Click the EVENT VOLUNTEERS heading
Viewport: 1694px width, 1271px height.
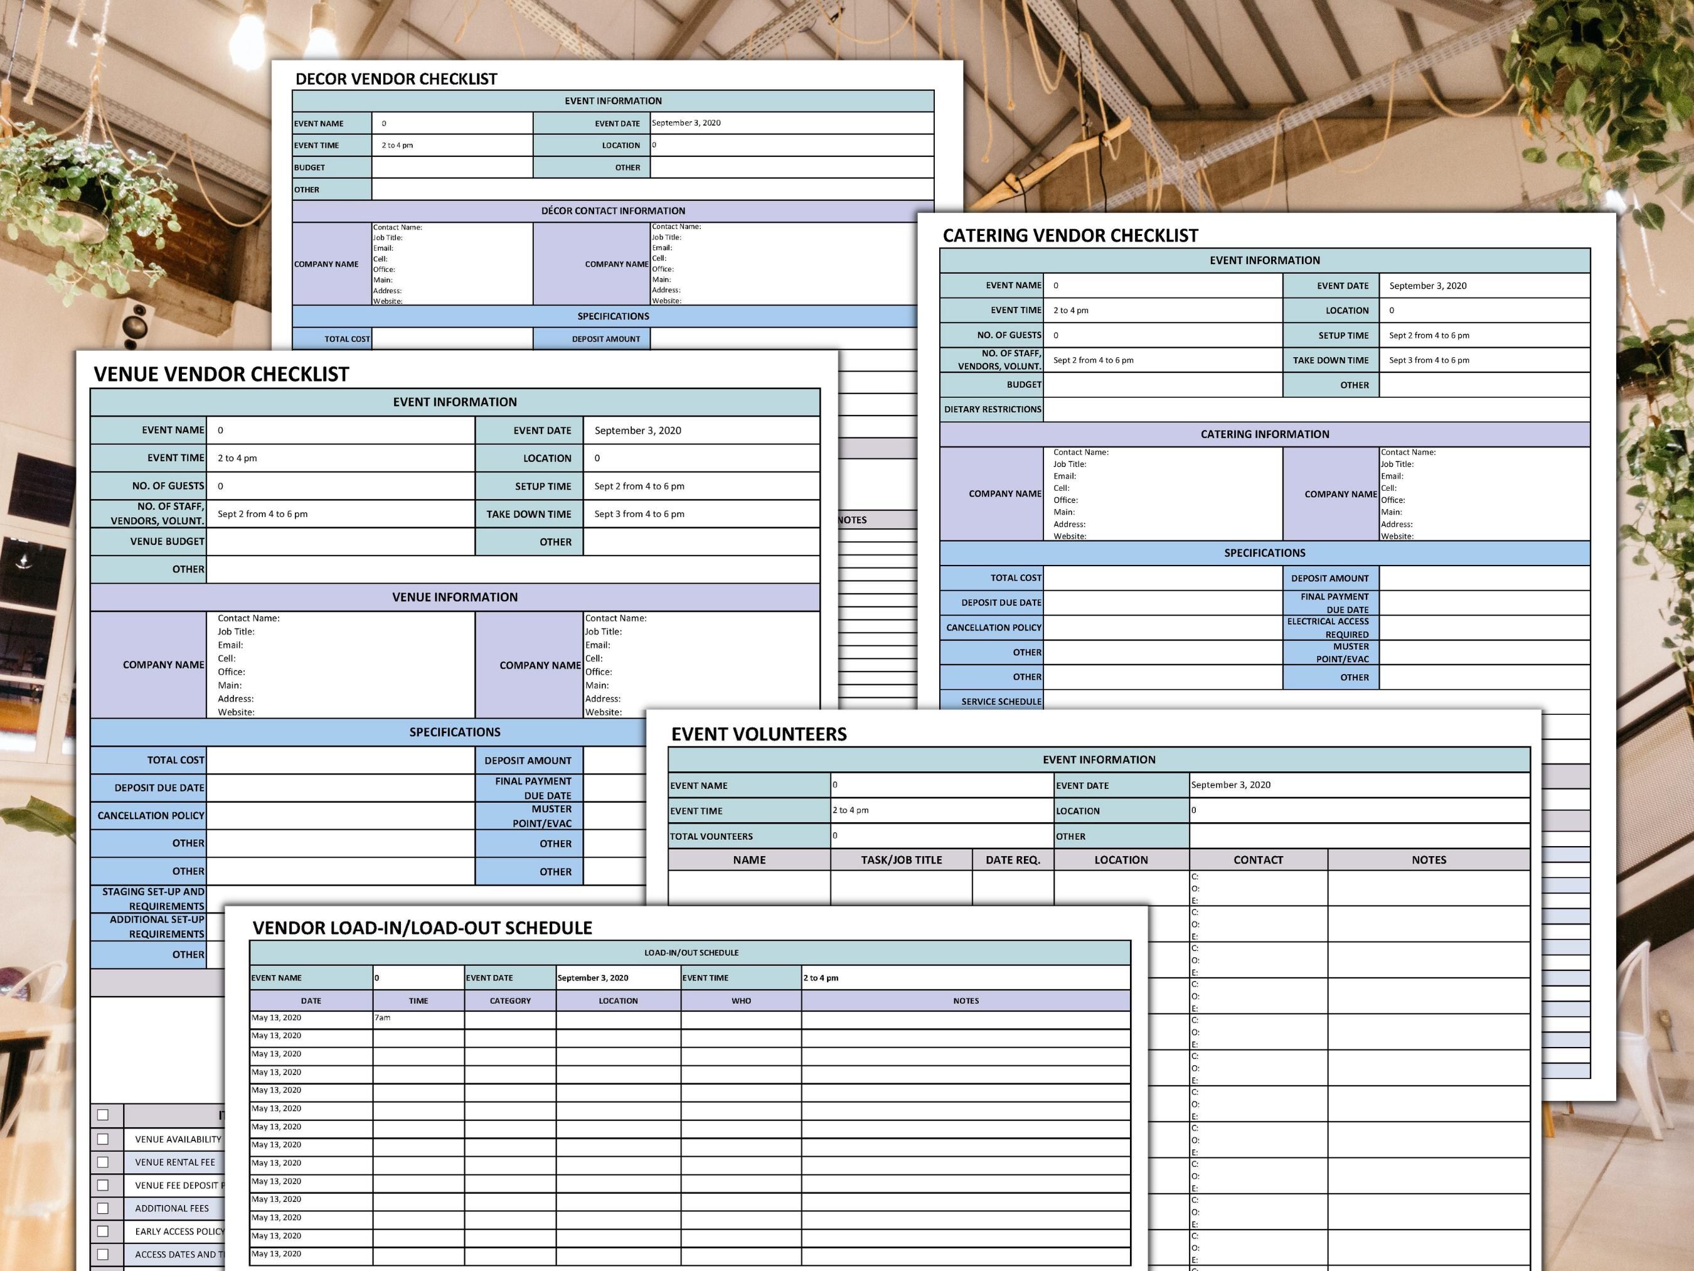[758, 733]
